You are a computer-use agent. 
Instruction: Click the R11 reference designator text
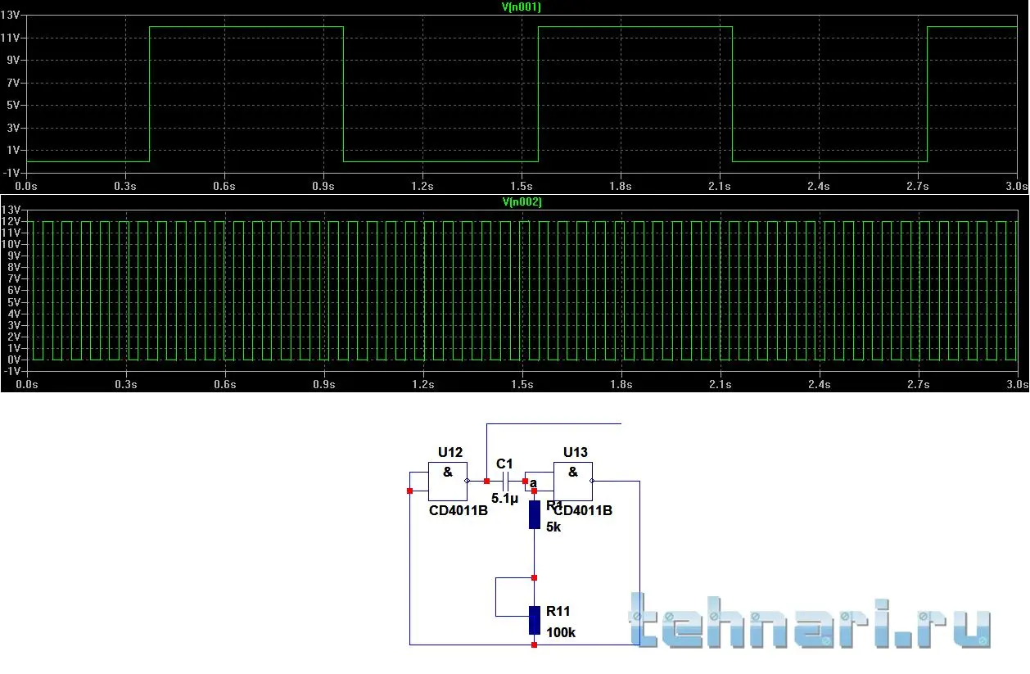click(x=558, y=611)
